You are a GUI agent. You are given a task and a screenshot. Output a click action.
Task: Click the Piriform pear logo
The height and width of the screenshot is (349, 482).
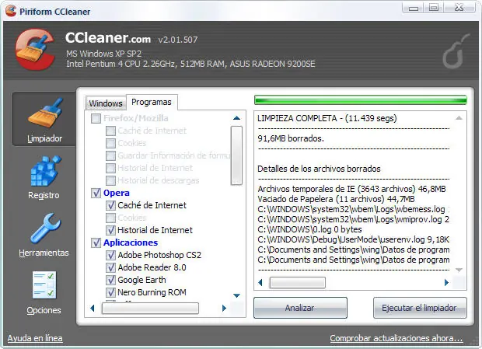(x=456, y=51)
